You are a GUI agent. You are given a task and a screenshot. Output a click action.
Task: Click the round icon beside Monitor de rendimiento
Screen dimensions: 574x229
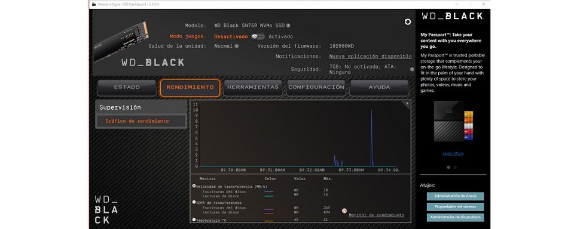tap(344, 211)
